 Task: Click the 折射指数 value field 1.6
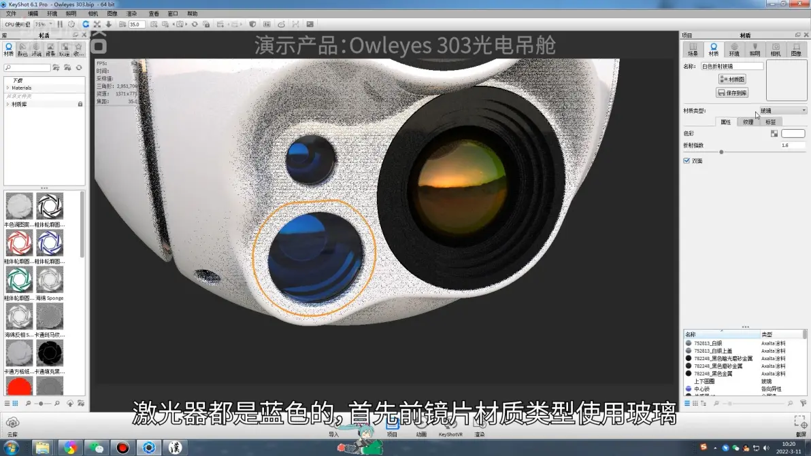793,145
